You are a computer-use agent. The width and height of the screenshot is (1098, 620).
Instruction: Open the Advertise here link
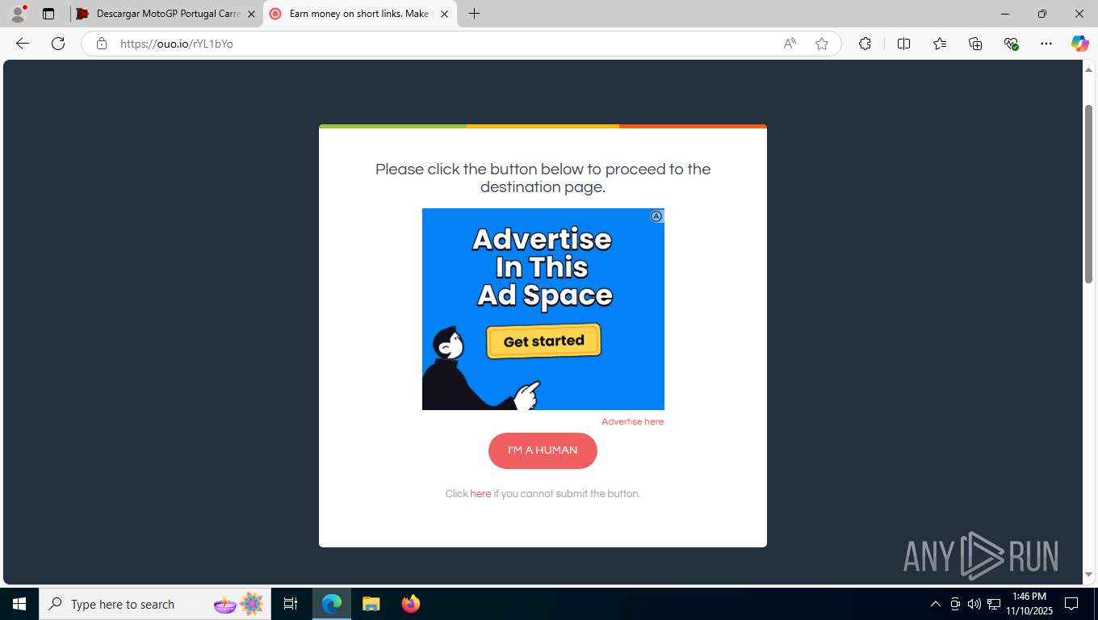[x=632, y=421]
